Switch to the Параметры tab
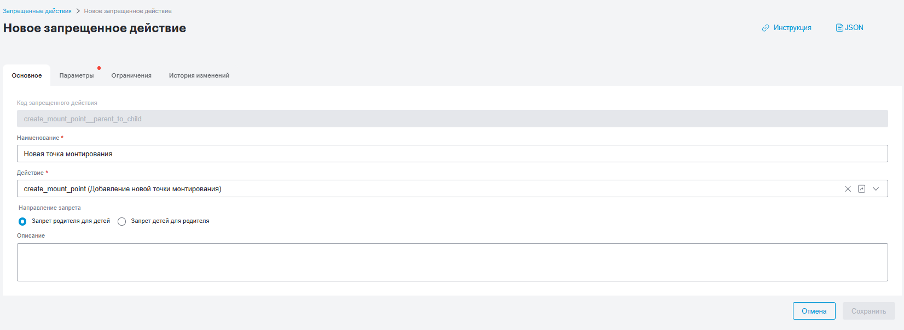The height and width of the screenshot is (330, 904). click(x=77, y=75)
